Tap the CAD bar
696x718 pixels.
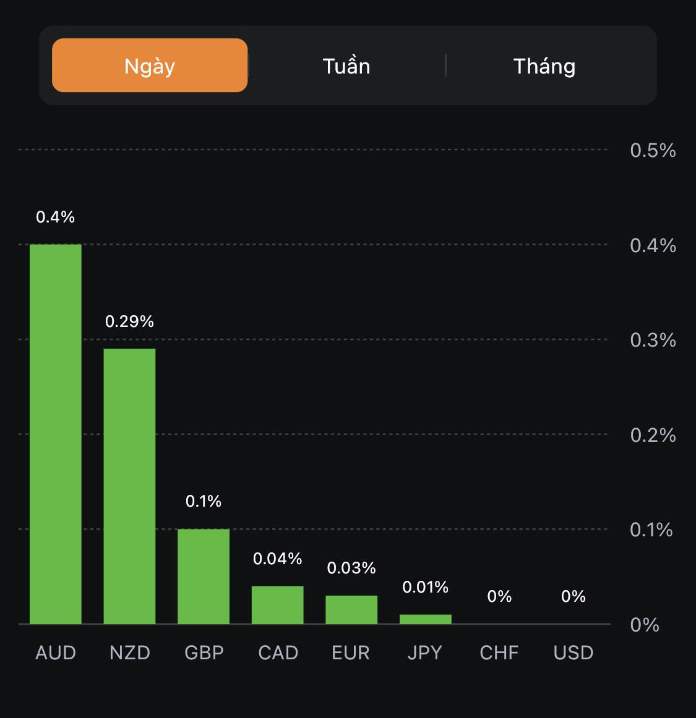277,605
